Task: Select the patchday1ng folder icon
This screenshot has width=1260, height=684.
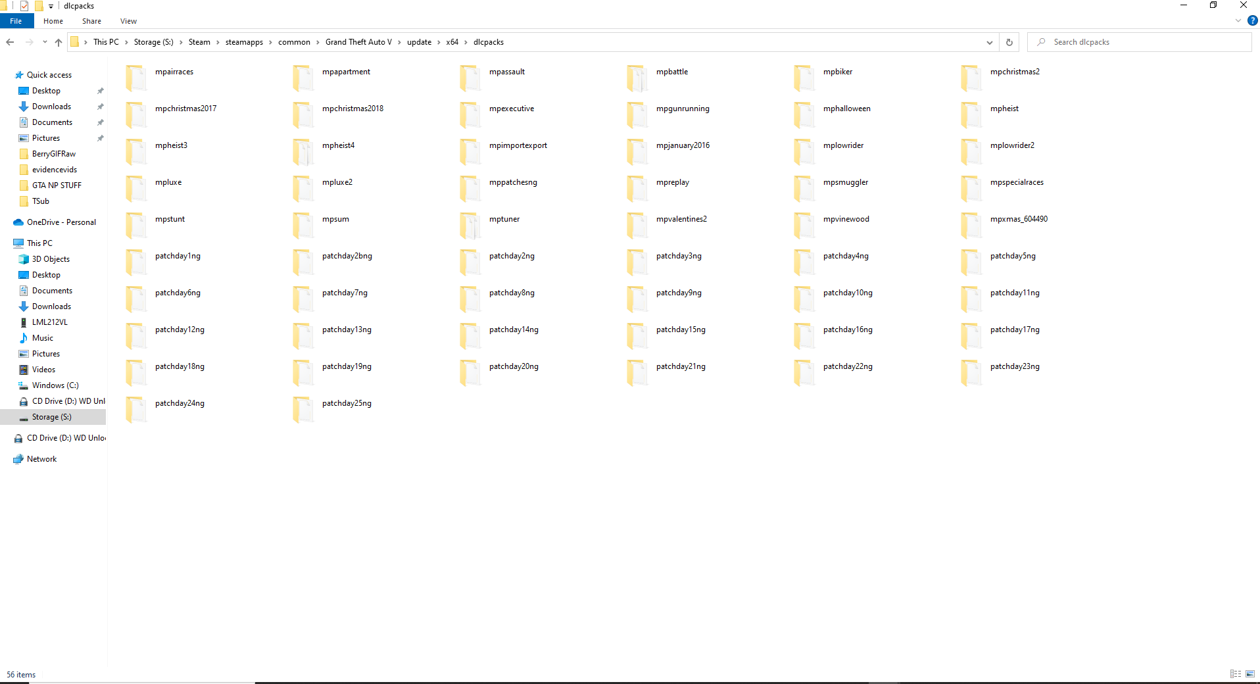Action: pyautogui.click(x=136, y=262)
